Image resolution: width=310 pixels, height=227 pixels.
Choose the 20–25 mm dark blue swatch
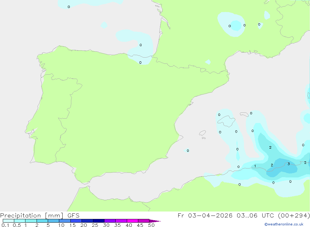point(87,221)
